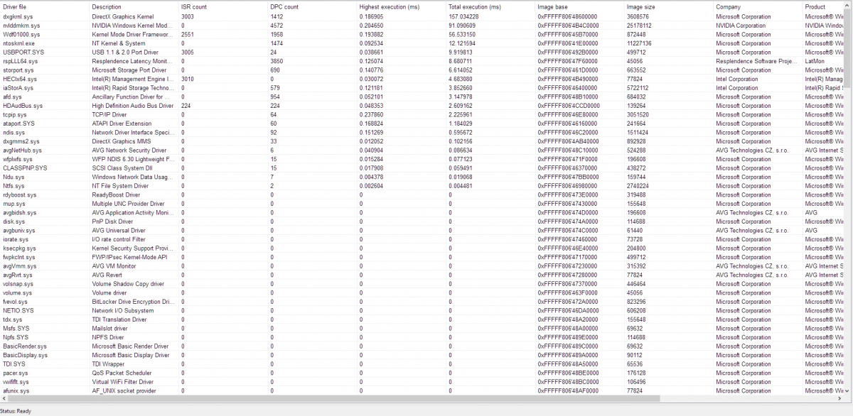Select the Wdf01000.sys driver file
The height and width of the screenshot is (416, 853).
tap(21, 34)
